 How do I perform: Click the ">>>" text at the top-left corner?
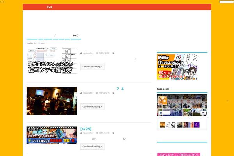(2, 2)
